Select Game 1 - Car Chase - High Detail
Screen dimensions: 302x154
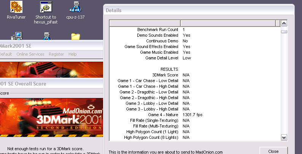195,86
